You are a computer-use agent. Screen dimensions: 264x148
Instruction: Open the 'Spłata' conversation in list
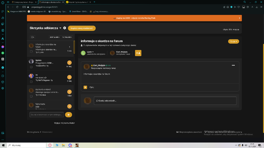pyautogui.click(x=50, y=63)
